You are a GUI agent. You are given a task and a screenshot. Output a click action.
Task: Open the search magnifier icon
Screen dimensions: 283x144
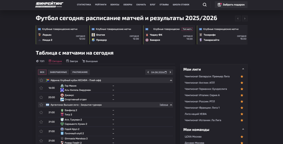pos(205,5)
